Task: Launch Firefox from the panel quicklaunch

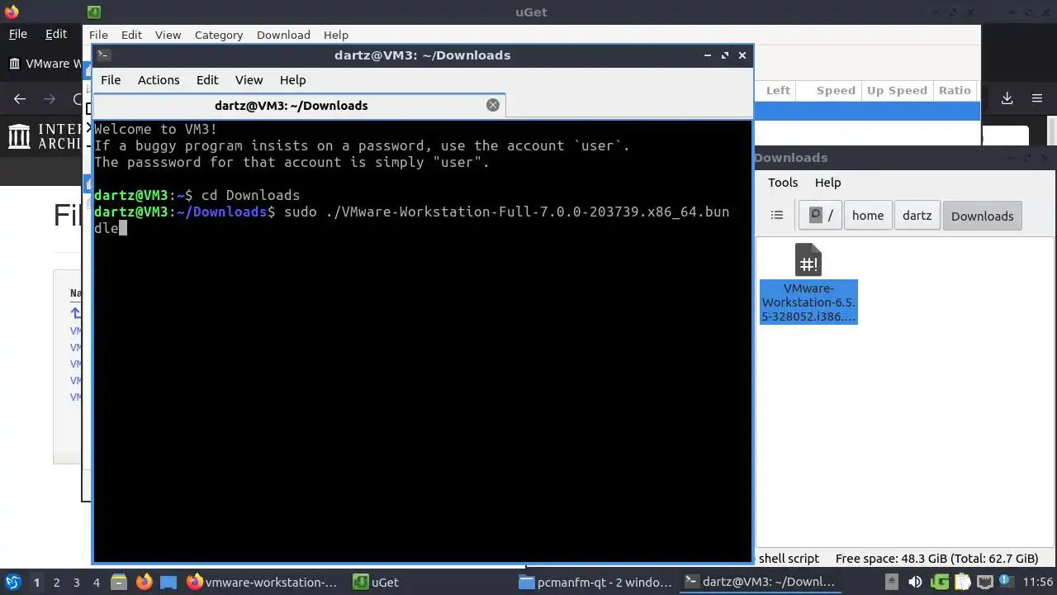Action: pyautogui.click(x=144, y=582)
